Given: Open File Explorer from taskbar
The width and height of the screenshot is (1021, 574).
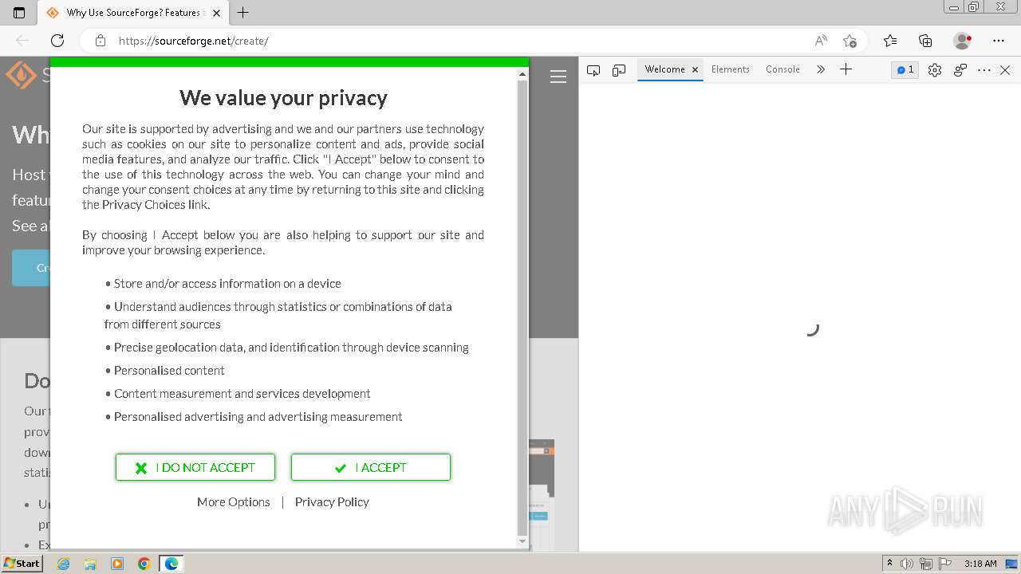Looking at the screenshot, I should (90, 564).
